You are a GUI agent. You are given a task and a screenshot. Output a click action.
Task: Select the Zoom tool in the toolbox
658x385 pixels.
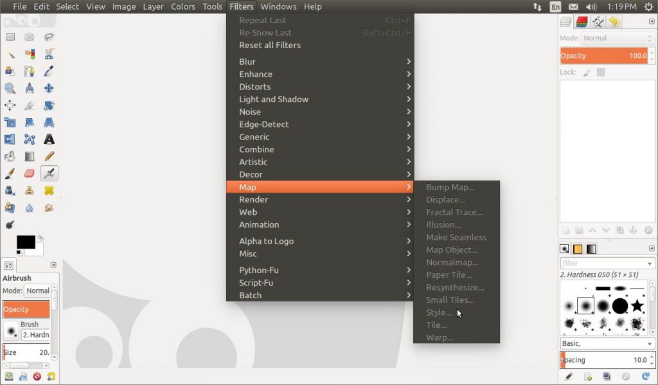point(10,88)
